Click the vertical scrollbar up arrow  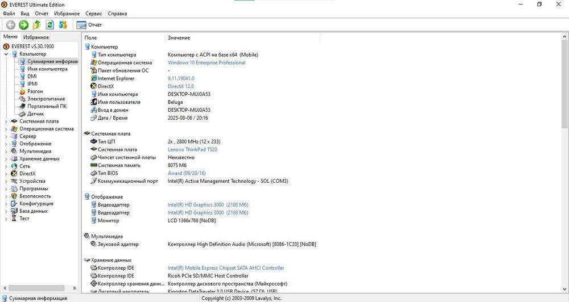click(x=564, y=36)
